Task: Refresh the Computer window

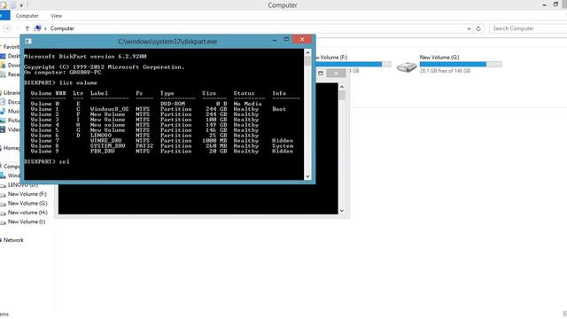Action: (478, 28)
